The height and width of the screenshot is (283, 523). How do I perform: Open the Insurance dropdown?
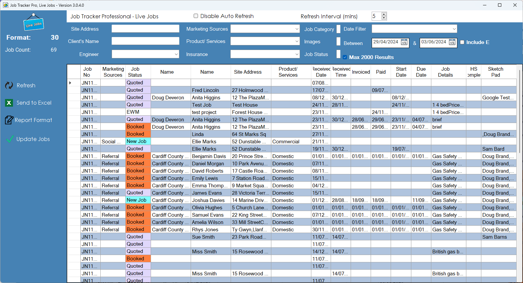[297, 54]
